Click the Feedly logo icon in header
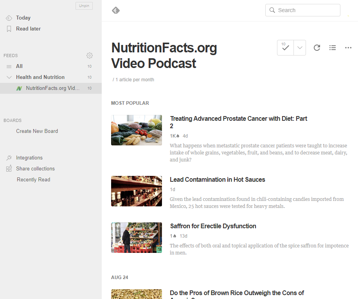This screenshot has width=358, height=299. click(116, 11)
